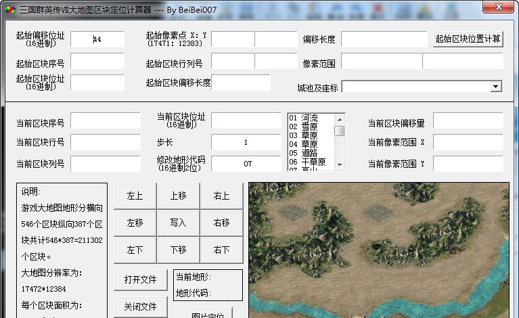This screenshot has height=318, width=519.
Task: Click the map preview image
Action: 379,250
